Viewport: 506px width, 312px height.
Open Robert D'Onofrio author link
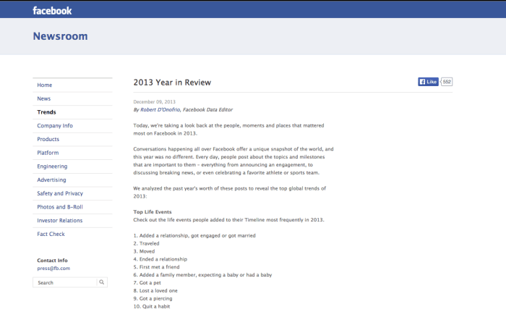[x=160, y=109]
